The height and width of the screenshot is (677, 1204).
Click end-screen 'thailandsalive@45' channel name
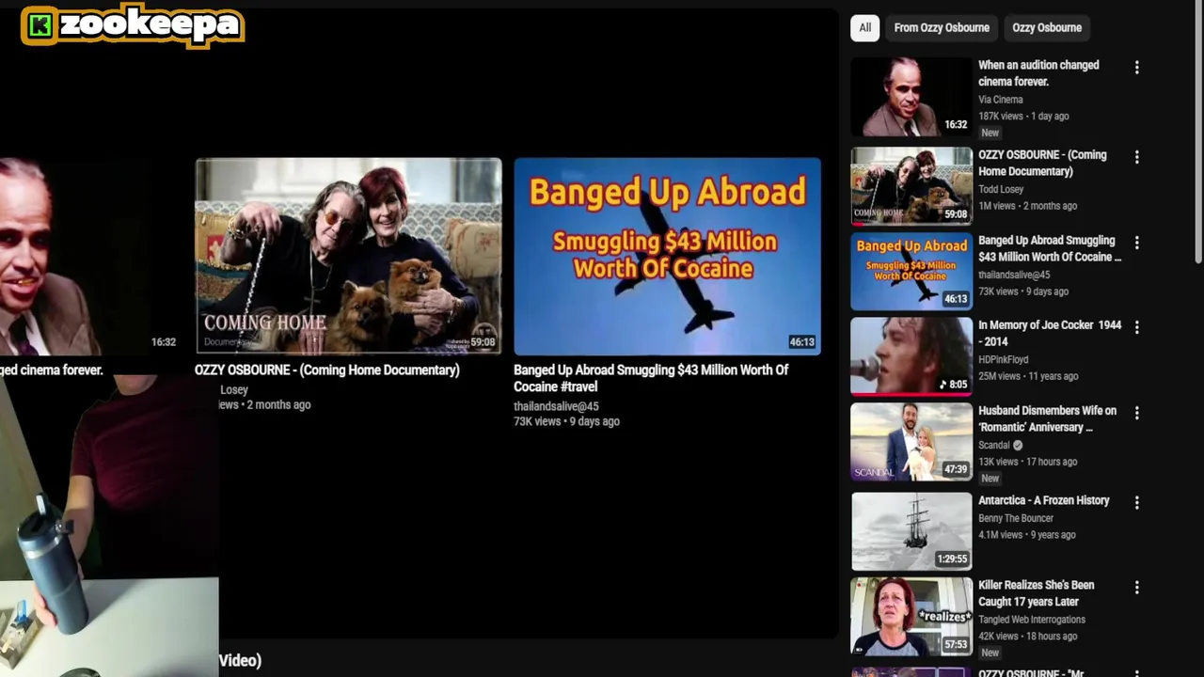[x=556, y=406]
